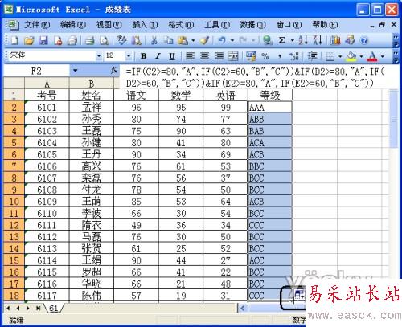The height and width of the screenshot is (327, 402).
Task: Click the Sort Ascending icon
Action: click(x=303, y=40)
